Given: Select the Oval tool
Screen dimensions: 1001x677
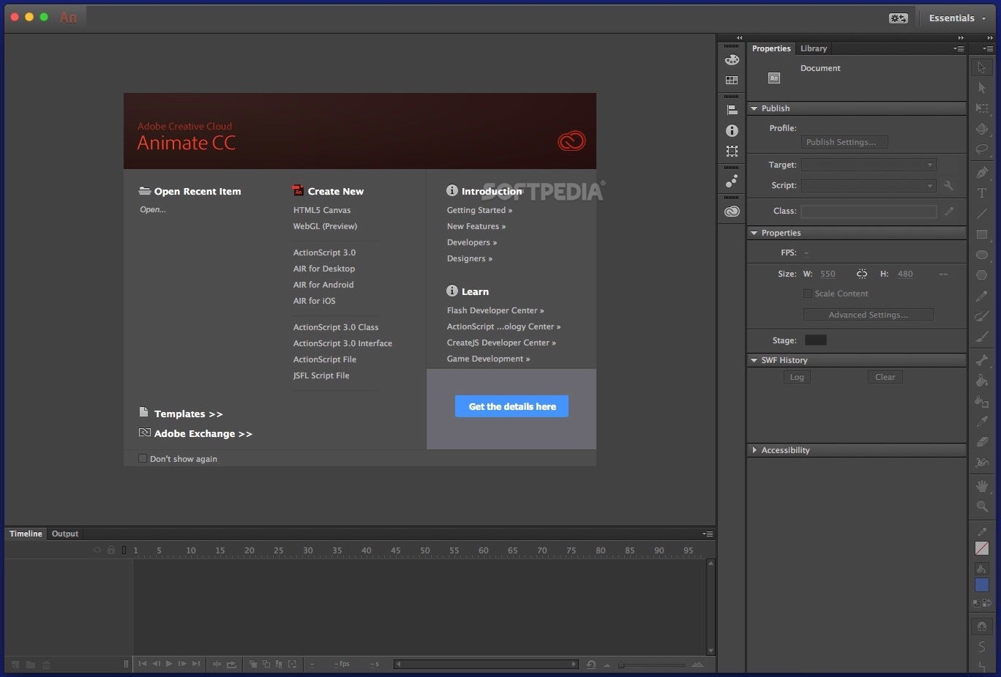Looking at the screenshot, I should point(982,255).
